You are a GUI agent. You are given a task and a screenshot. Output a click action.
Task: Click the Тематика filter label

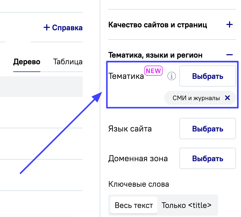126,76
